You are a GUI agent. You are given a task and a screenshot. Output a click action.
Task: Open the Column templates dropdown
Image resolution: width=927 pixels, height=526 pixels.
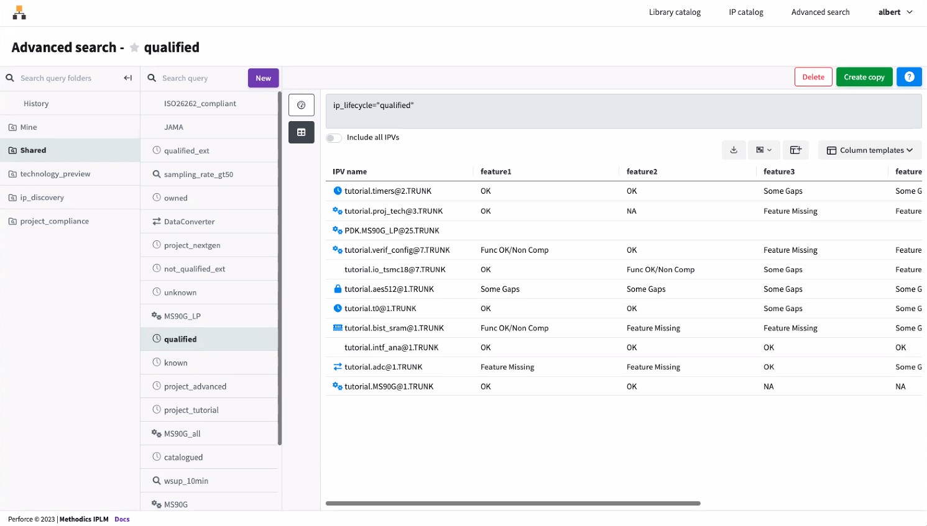point(869,150)
